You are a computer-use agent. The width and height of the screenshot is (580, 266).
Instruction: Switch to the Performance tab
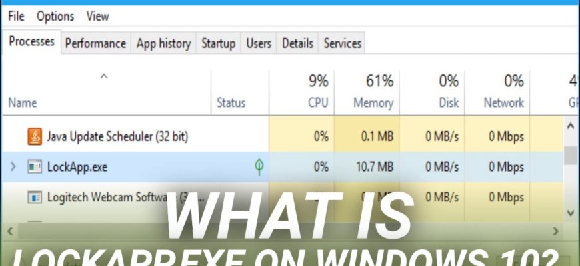click(x=96, y=43)
